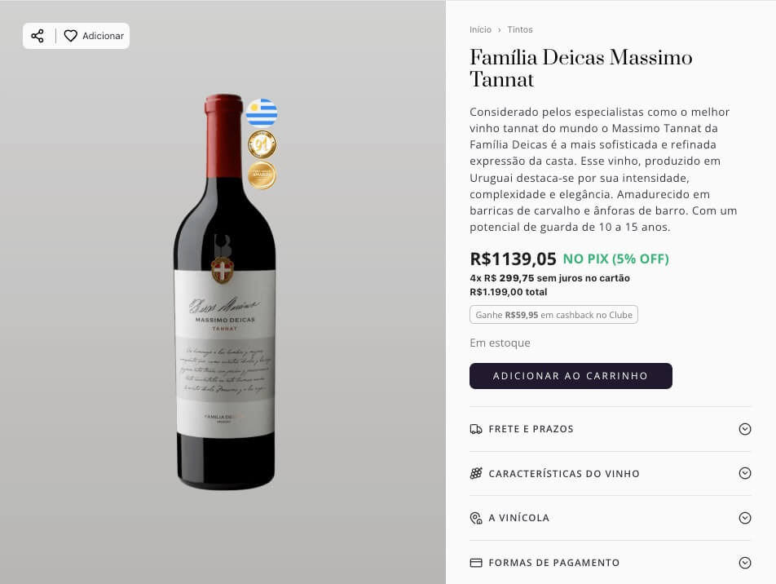Expand the A Vinícola chevron
The height and width of the screenshot is (584, 776).
pos(744,518)
